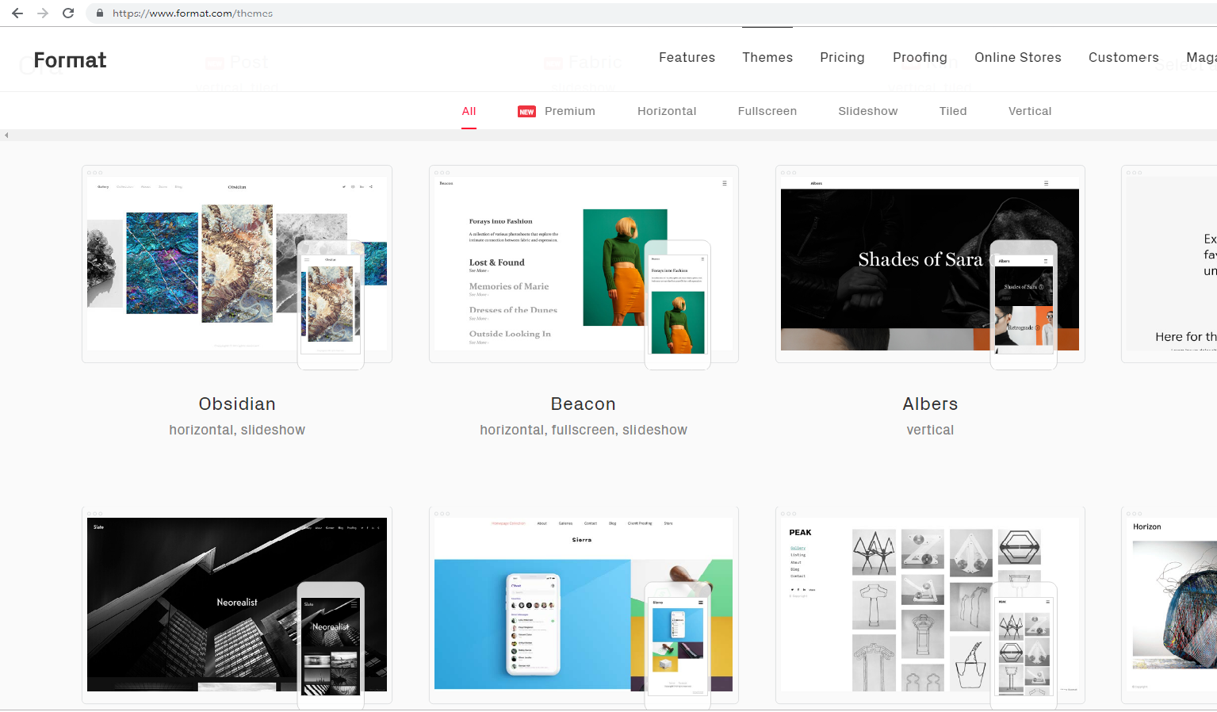The width and height of the screenshot is (1217, 712).
Task: Click the Format logo
Action: click(x=70, y=60)
